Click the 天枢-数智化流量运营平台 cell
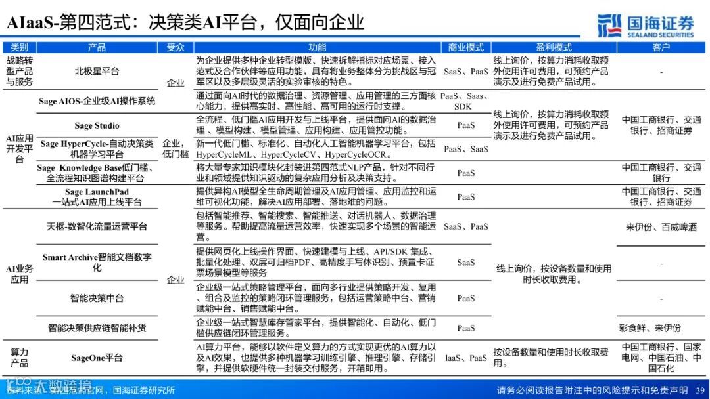This screenshot has width=710, height=399. pyautogui.click(x=97, y=226)
